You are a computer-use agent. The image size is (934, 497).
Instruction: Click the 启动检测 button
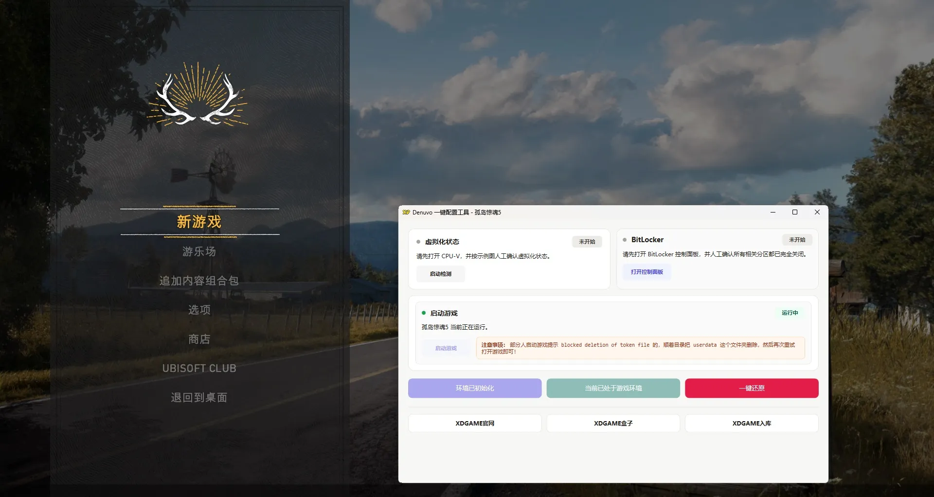(x=440, y=273)
